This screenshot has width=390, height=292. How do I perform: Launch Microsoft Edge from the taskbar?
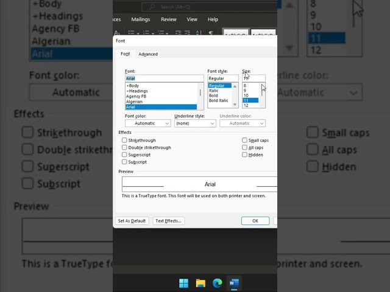click(x=217, y=283)
